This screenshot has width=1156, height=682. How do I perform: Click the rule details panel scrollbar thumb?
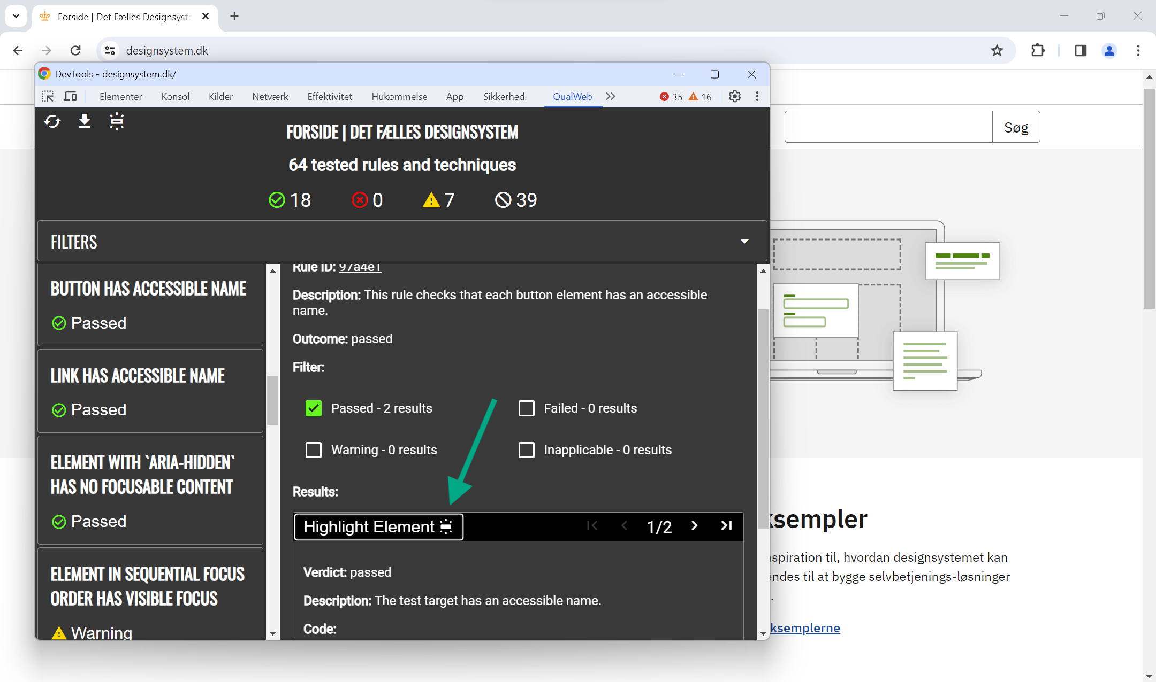coord(763,420)
